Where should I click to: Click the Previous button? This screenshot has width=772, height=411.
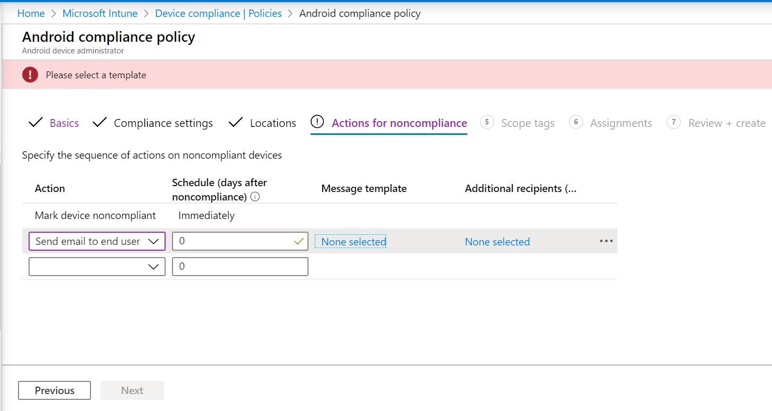(x=54, y=390)
